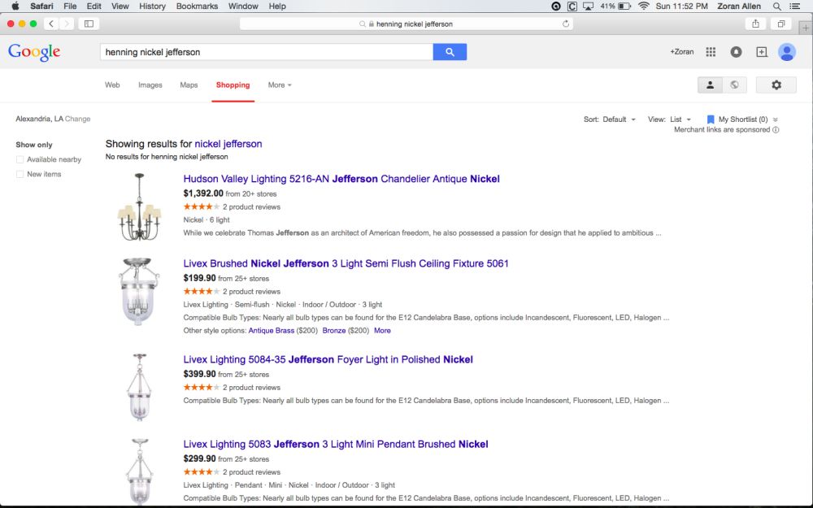
Task: Check the New items filter
Action: click(x=20, y=174)
